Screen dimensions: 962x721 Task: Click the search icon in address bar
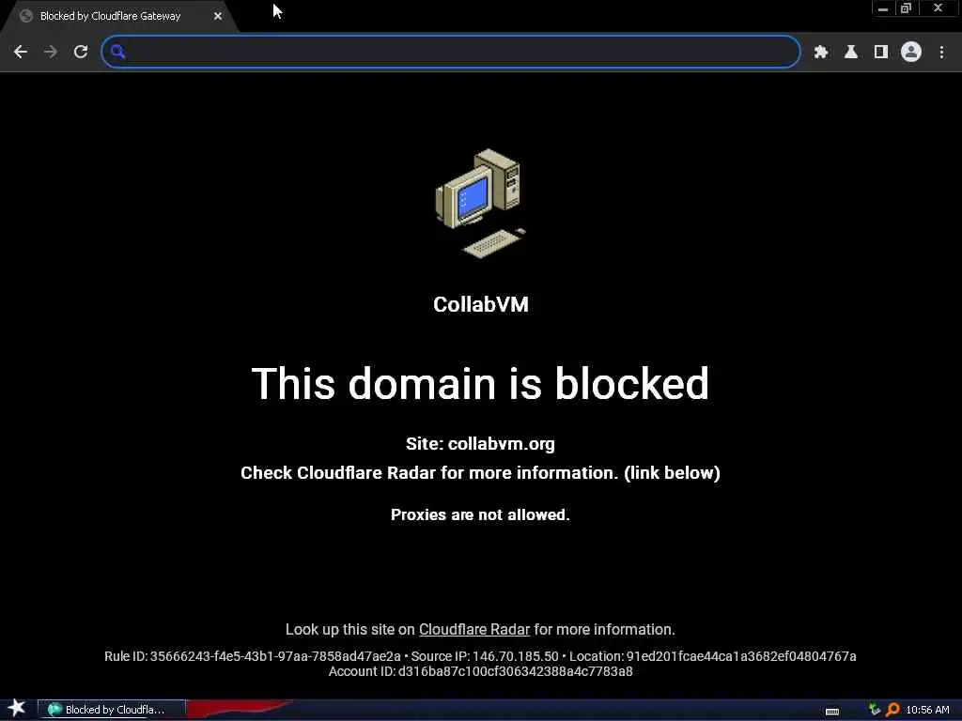pyautogui.click(x=118, y=53)
